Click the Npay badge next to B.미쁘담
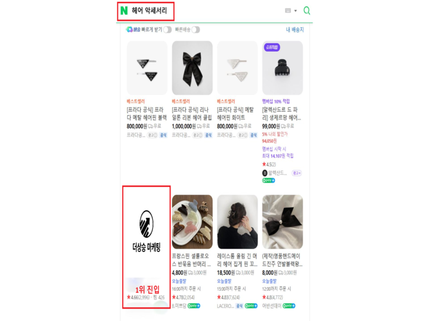Image resolution: width=429 pixels, height=321 pixels. (x=194, y=306)
